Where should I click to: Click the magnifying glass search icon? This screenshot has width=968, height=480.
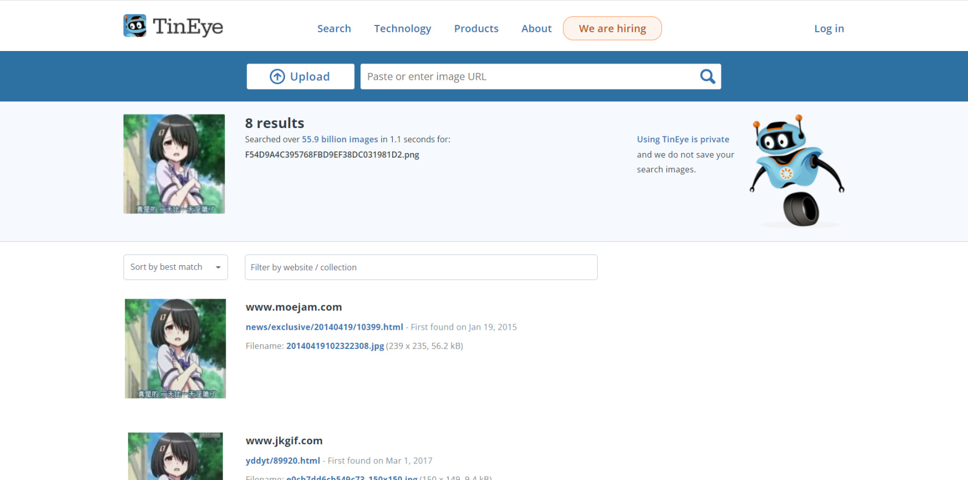pos(707,77)
